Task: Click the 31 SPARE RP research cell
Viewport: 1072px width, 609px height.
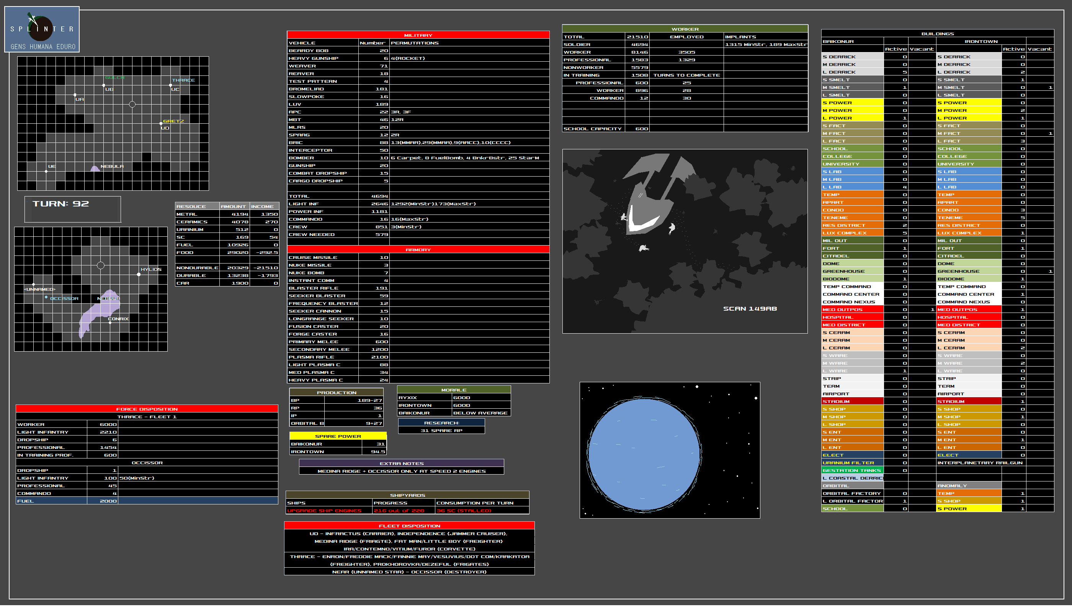Action: 441,431
